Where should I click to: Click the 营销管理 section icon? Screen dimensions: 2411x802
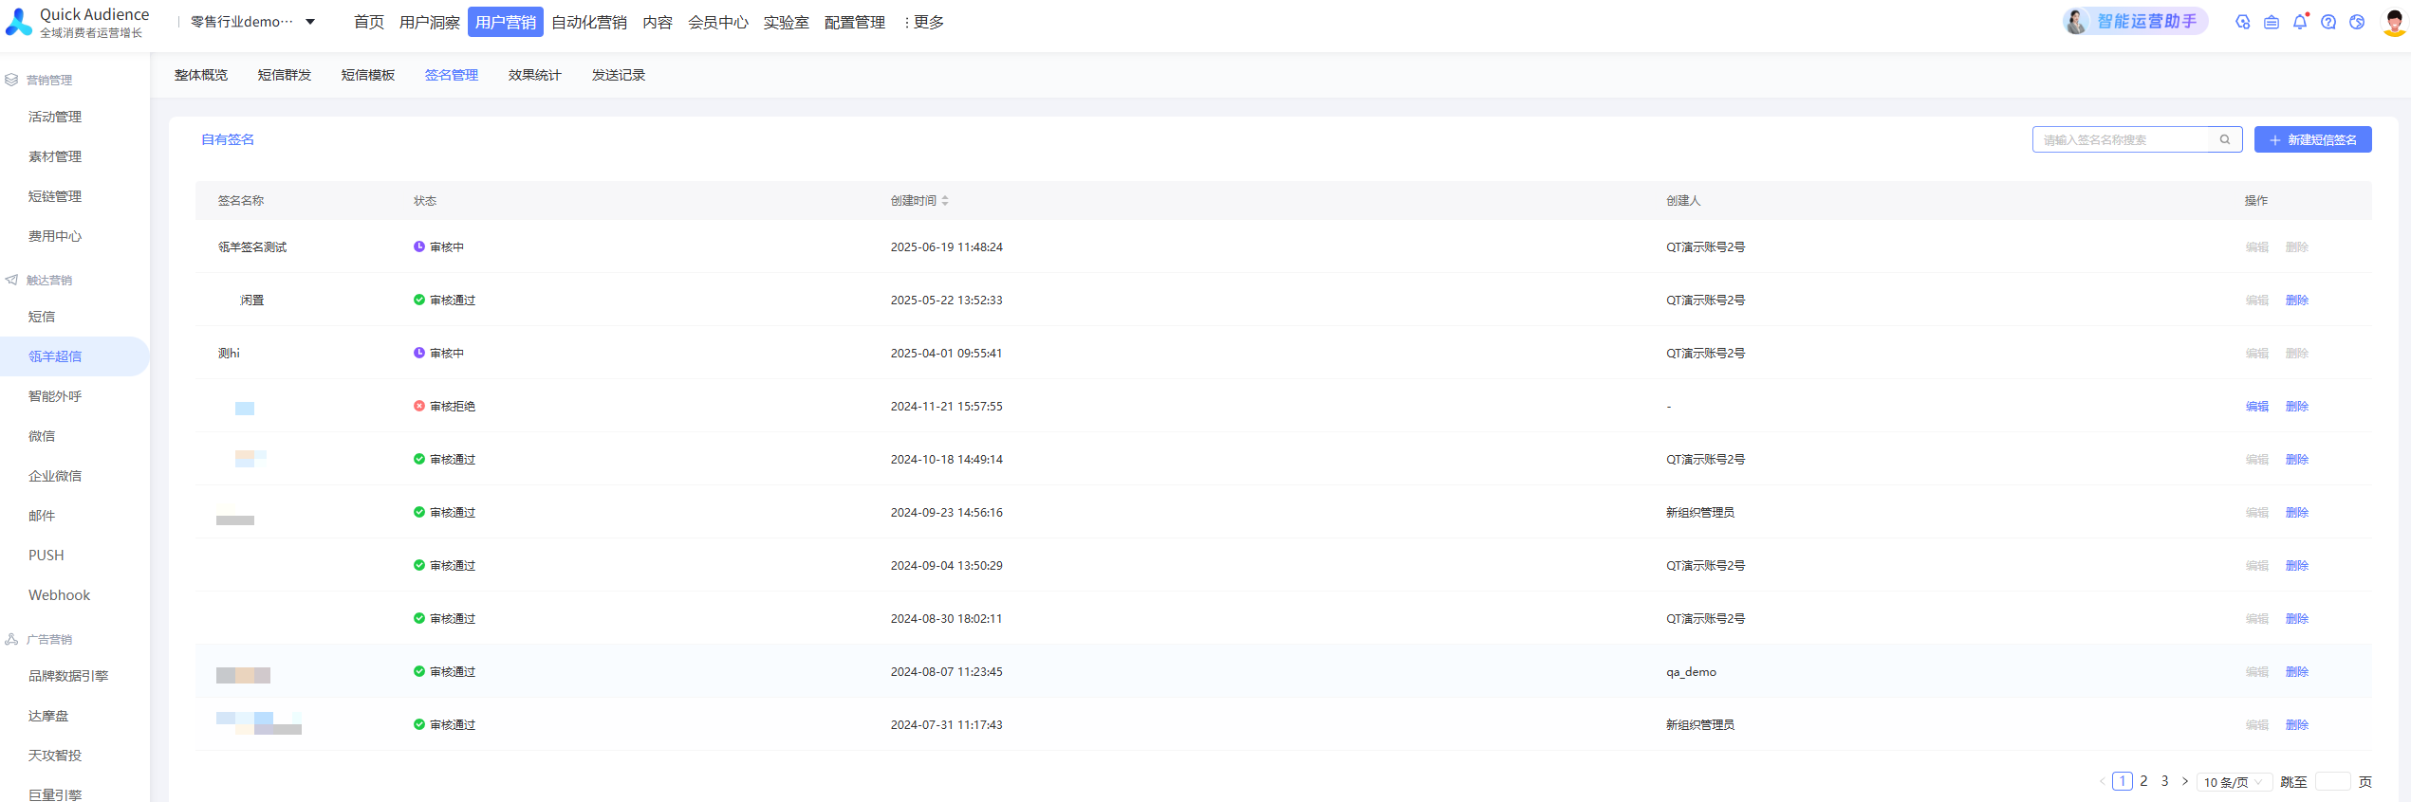(x=11, y=80)
